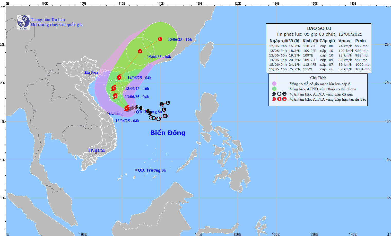
Task: Click the black O marker on the past track
Action: click(x=151, y=117)
